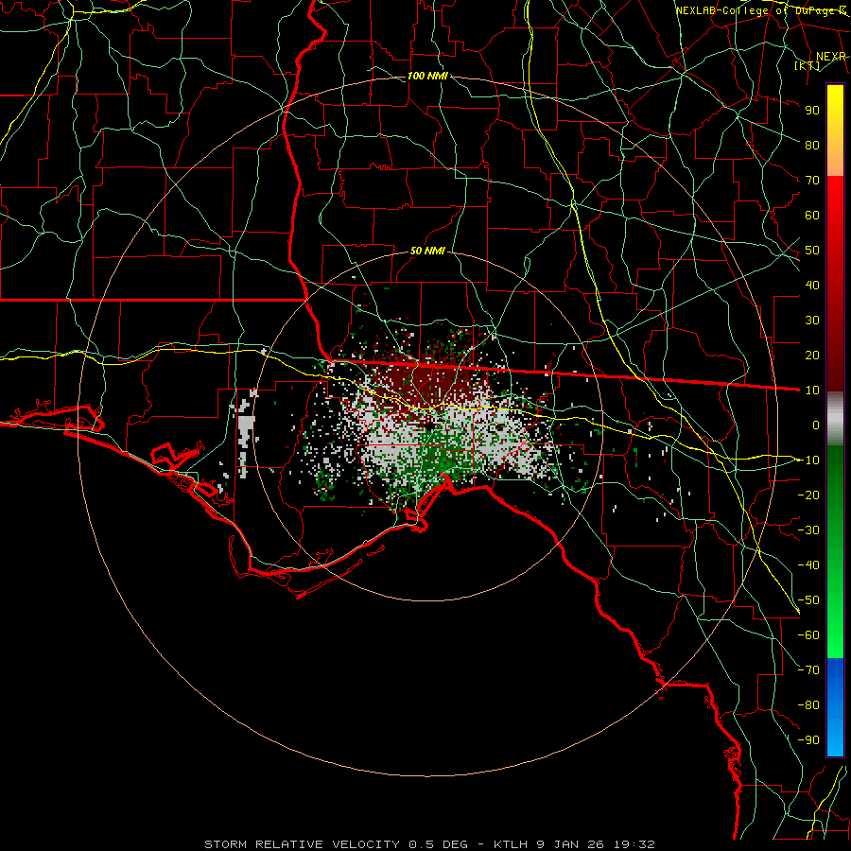The image size is (851, 851).
Task: Select the -20 value on velocity scale
Action: point(808,495)
